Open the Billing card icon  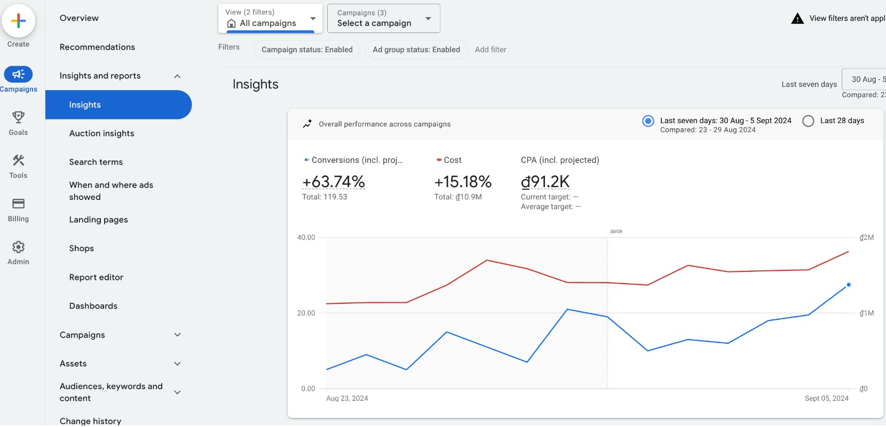[18, 204]
